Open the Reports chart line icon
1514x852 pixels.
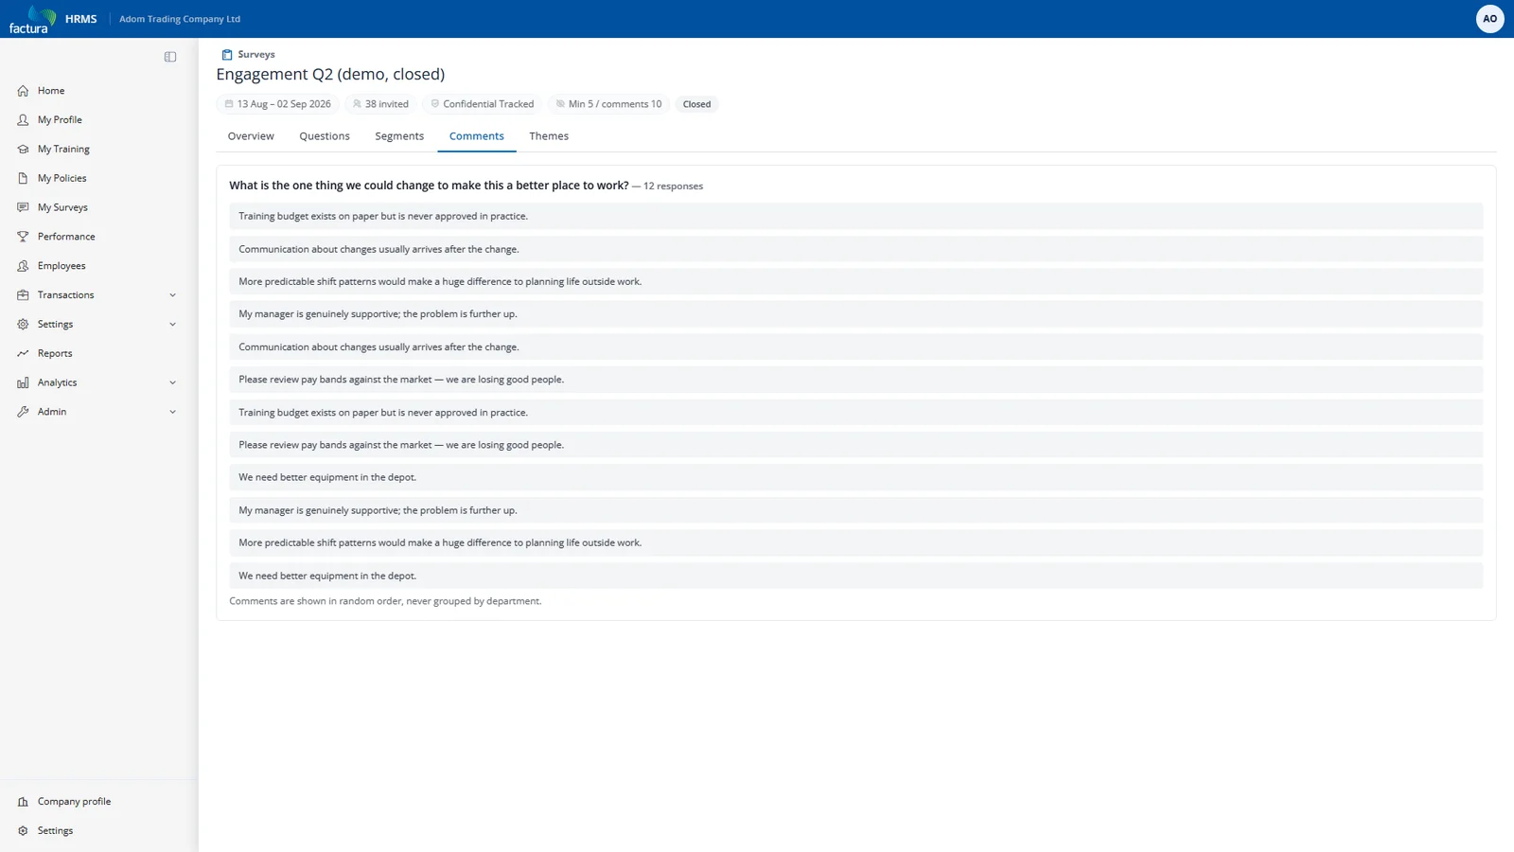pyautogui.click(x=23, y=353)
